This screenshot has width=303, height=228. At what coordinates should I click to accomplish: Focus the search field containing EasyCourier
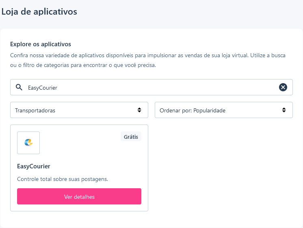(x=151, y=87)
